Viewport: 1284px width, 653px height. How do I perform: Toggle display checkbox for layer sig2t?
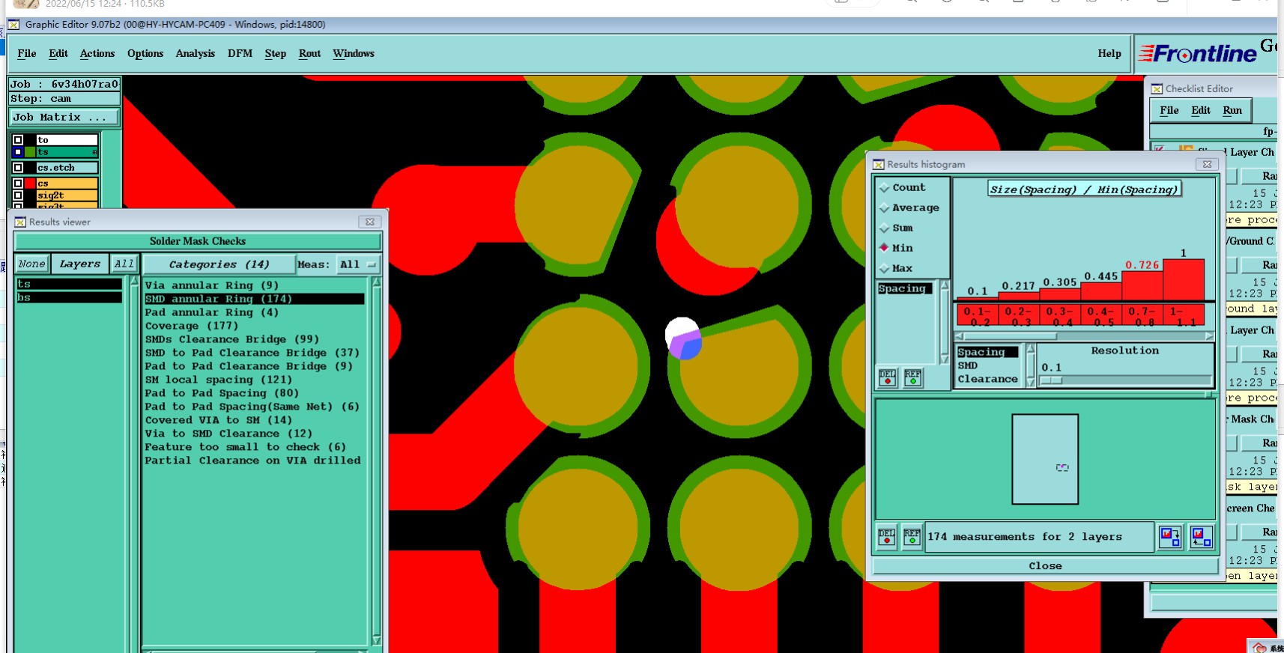[18, 195]
